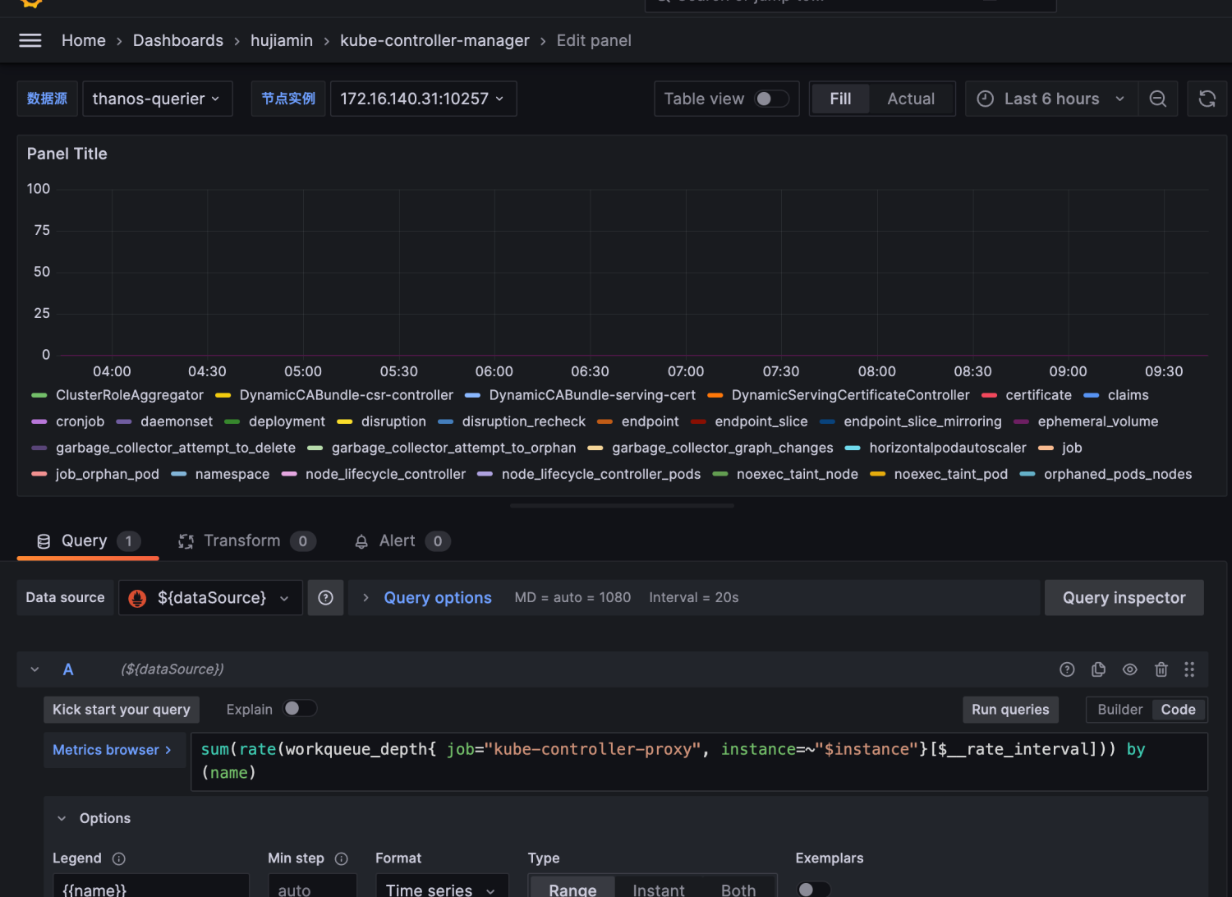Enable the Table view switch
Image resolution: width=1232 pixels, height=897 pixels.
(x=771, y=99)
